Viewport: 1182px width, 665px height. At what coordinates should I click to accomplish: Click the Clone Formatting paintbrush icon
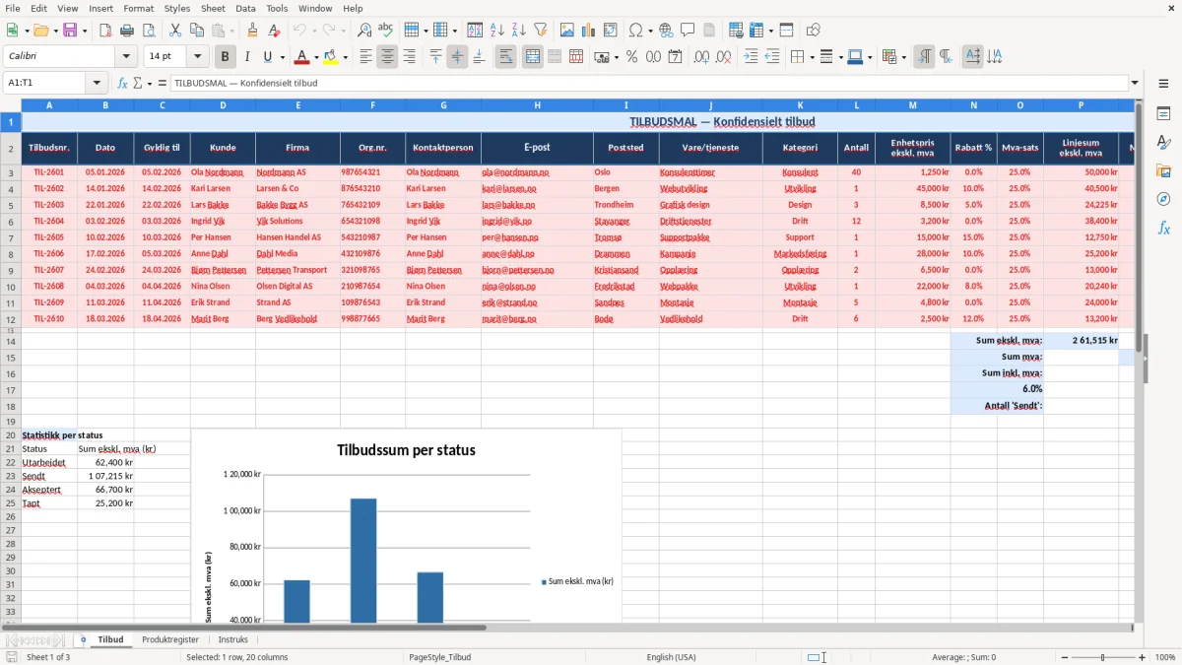pos(253,31)
